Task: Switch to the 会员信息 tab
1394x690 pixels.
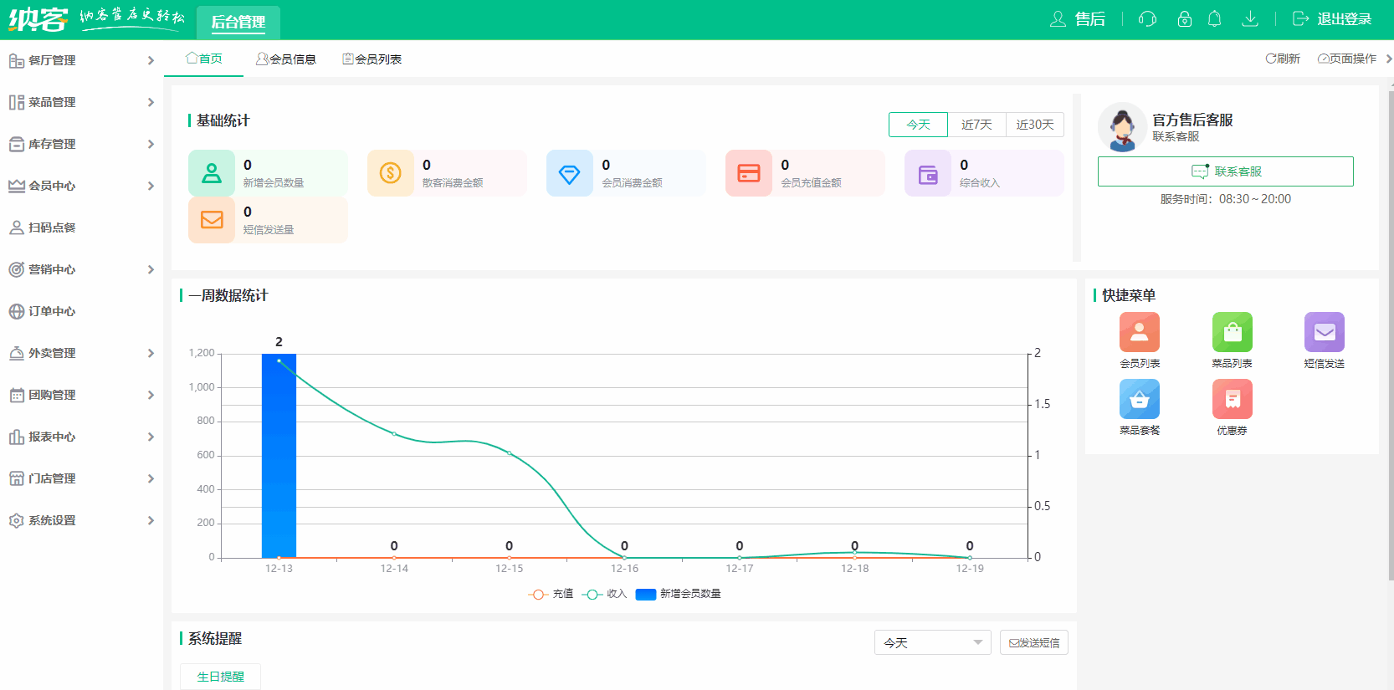Action: tap(286, 59)
